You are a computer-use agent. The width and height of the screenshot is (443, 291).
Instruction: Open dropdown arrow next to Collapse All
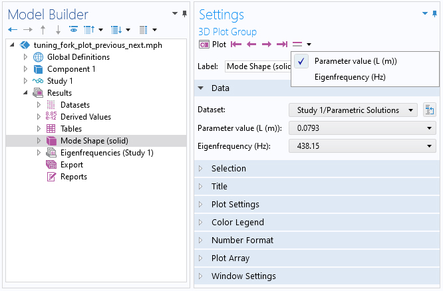[x=101, y=30]
